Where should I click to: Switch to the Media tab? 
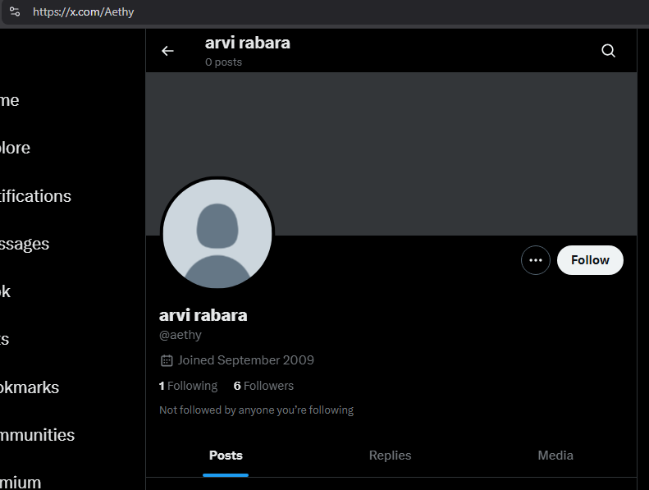tap(555, 456)
